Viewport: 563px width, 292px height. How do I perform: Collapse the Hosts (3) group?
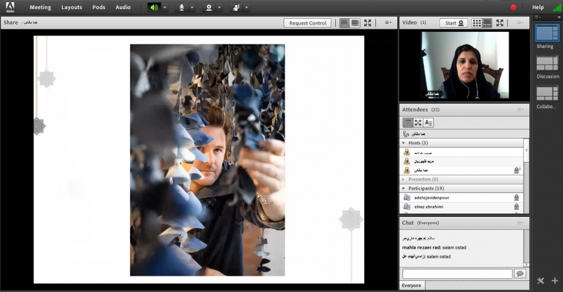403,142
